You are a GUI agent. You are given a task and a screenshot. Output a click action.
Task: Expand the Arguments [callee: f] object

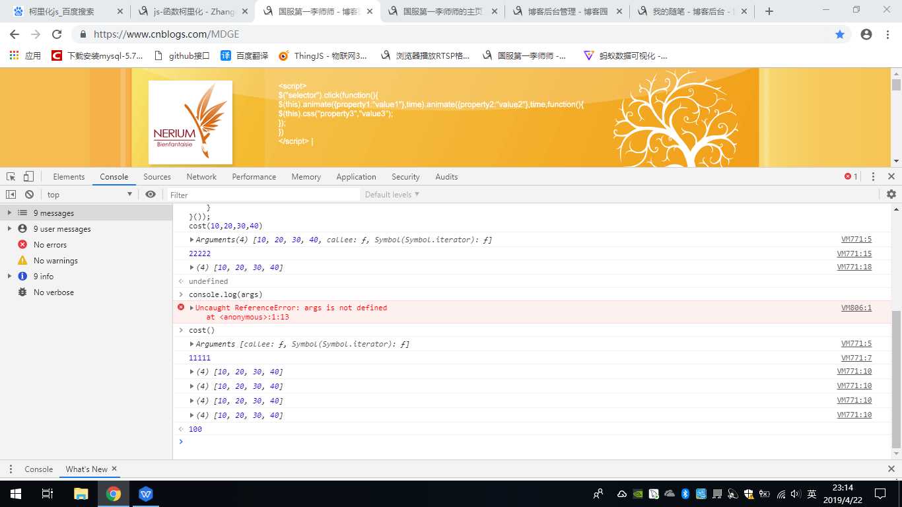(192, 344)
